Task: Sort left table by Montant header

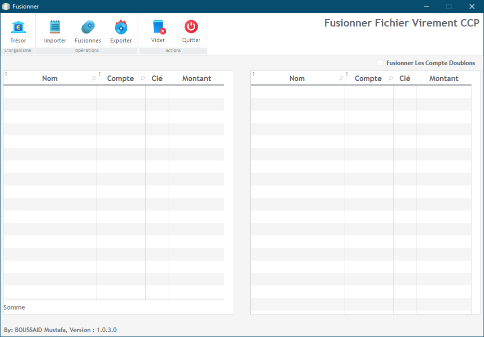Action: (196, 78)
